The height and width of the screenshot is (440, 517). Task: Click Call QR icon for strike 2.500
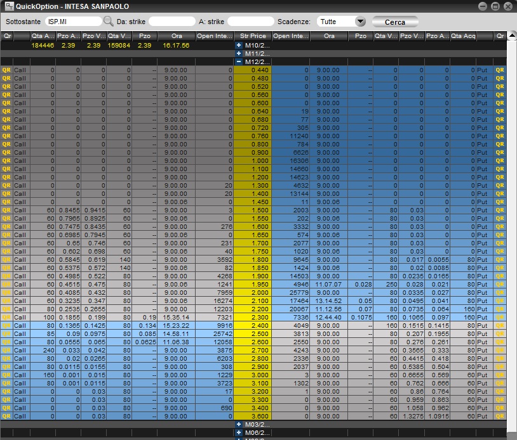[6, 333]
